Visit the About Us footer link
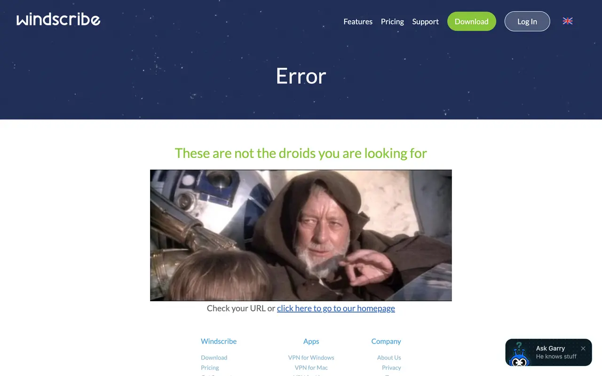The width and height of the screenshot is (602, 376). [x=389, y=358]
